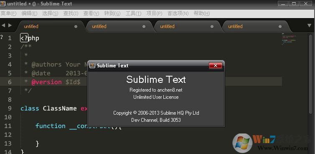The width and height of the screenshot is (315, 154).
Task: Open the 选择(S) menu
Action: tap(50, 13)
